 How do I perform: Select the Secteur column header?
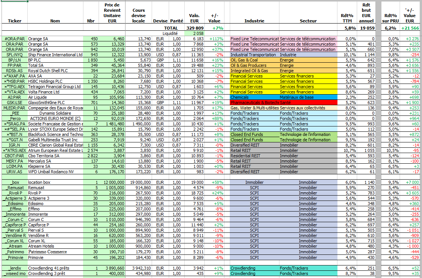(x=308, y=13)
